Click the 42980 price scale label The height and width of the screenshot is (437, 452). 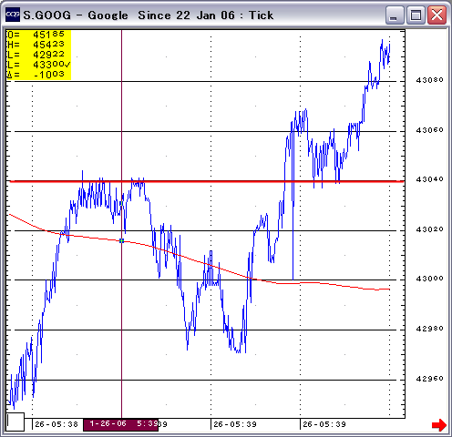(429, 329)
